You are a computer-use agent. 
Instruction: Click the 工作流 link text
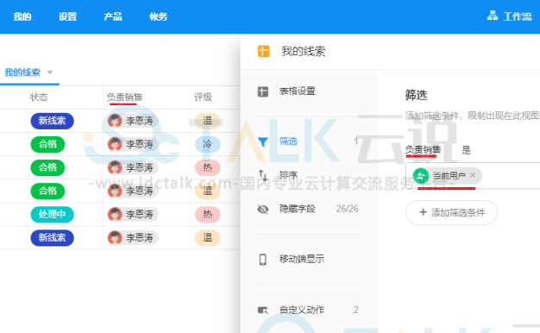tap(518, 16)
